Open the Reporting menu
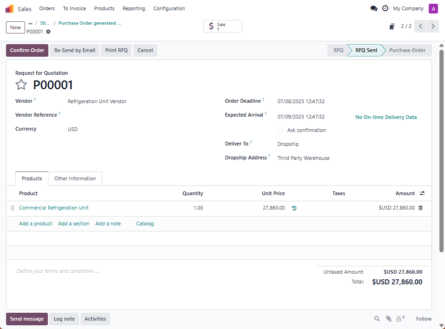This screenshot has width=445, height=329. [x=133, y=8]
